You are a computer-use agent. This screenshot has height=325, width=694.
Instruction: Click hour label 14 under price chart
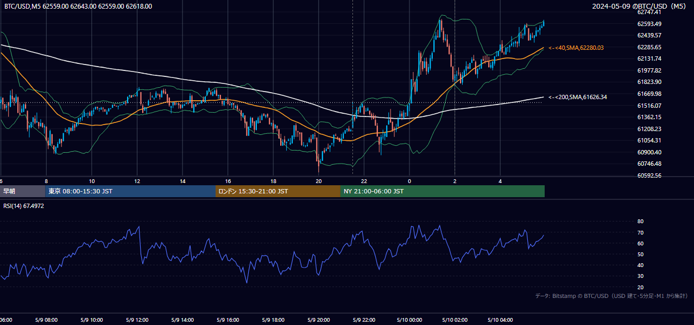coord(182,181)
